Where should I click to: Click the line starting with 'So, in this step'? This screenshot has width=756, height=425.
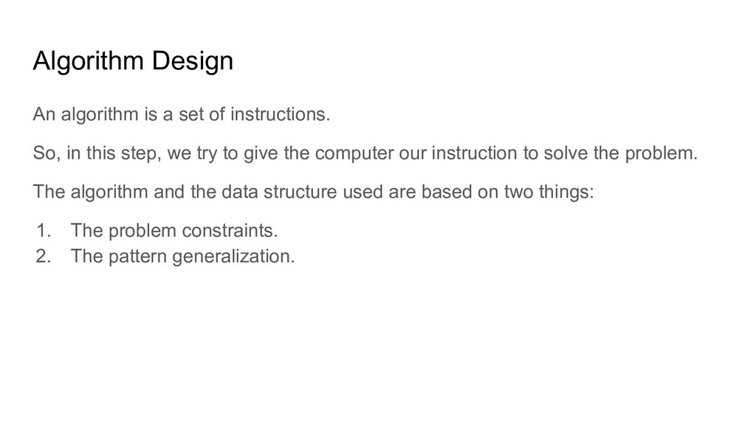pos(365,153)
